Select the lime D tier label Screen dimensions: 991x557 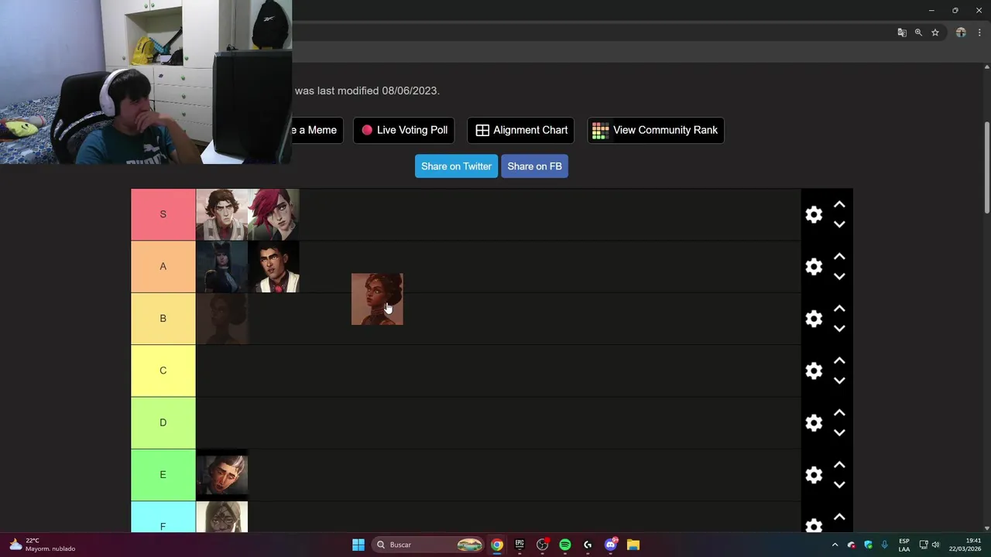tap(163, 422)
